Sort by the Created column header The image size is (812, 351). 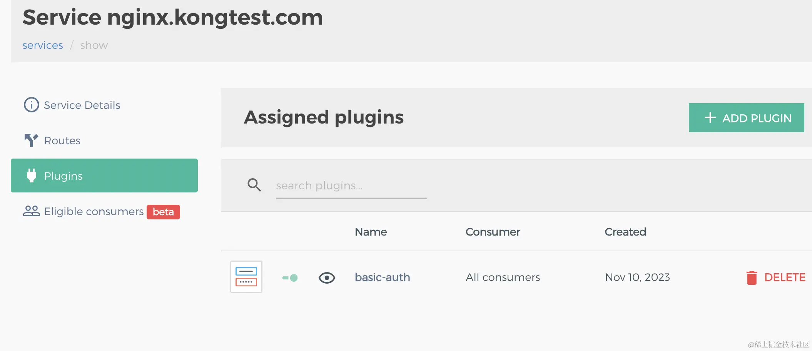[x=625, y=232]
